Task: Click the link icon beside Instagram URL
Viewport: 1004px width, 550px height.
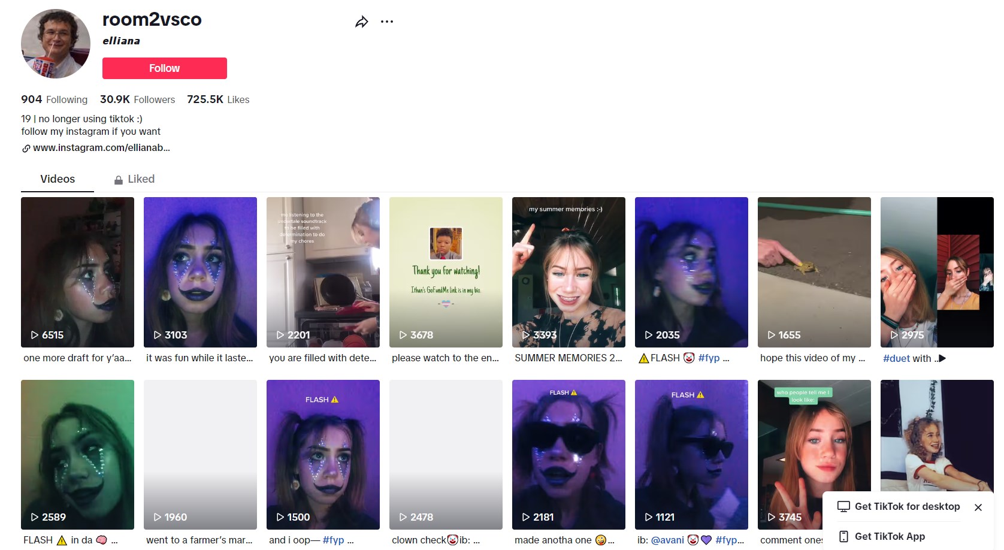Action: pos(26,149)
